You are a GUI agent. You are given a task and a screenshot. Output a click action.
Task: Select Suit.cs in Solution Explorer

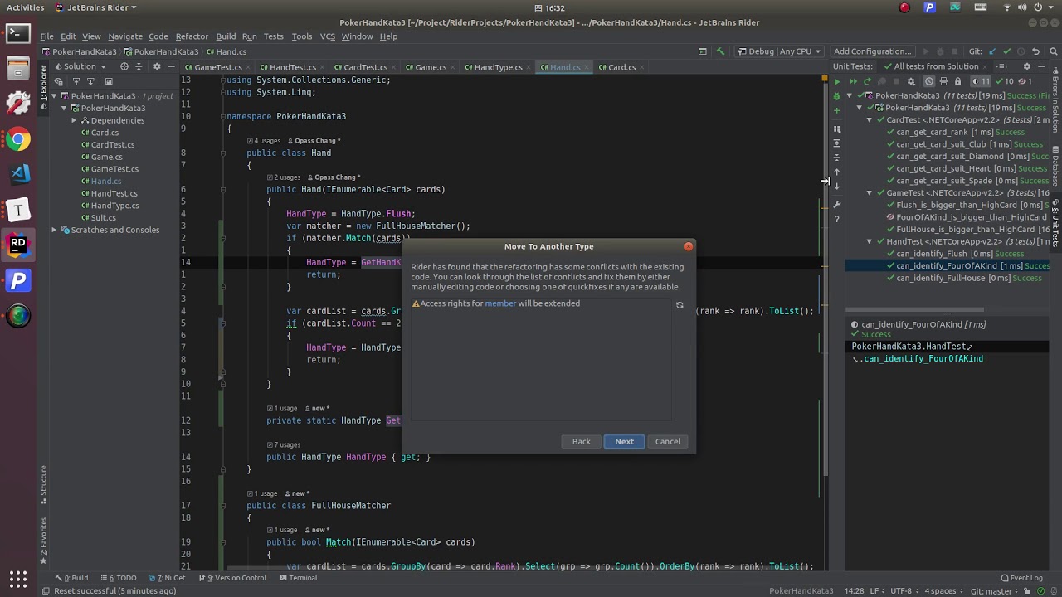103,217
